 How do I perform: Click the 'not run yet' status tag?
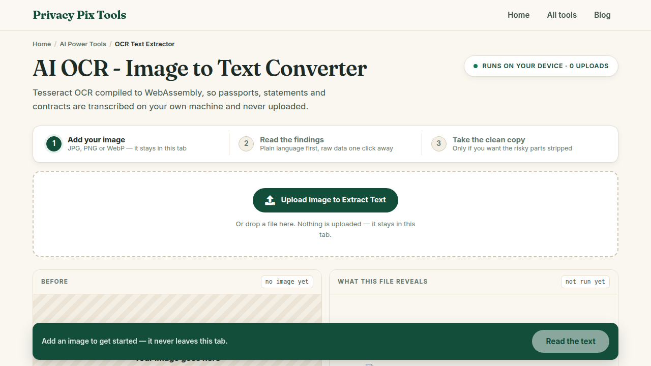click(x=585, y=282)
